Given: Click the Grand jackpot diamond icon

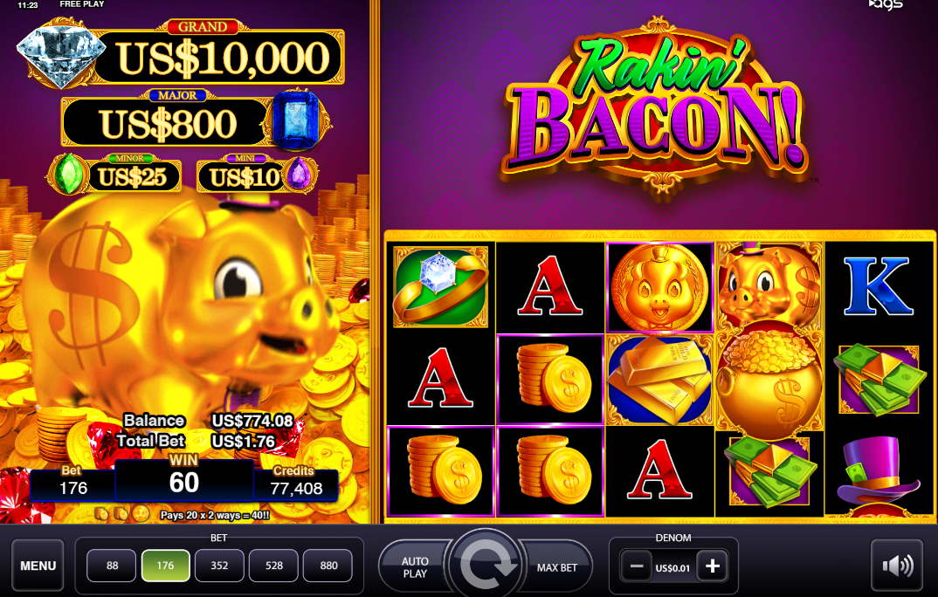Looking at the screenshot, I should click(x=59, y=54).
